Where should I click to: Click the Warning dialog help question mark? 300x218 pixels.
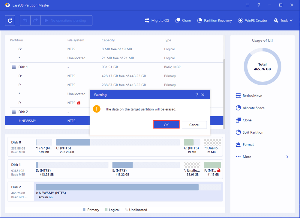tap(197, 95)
